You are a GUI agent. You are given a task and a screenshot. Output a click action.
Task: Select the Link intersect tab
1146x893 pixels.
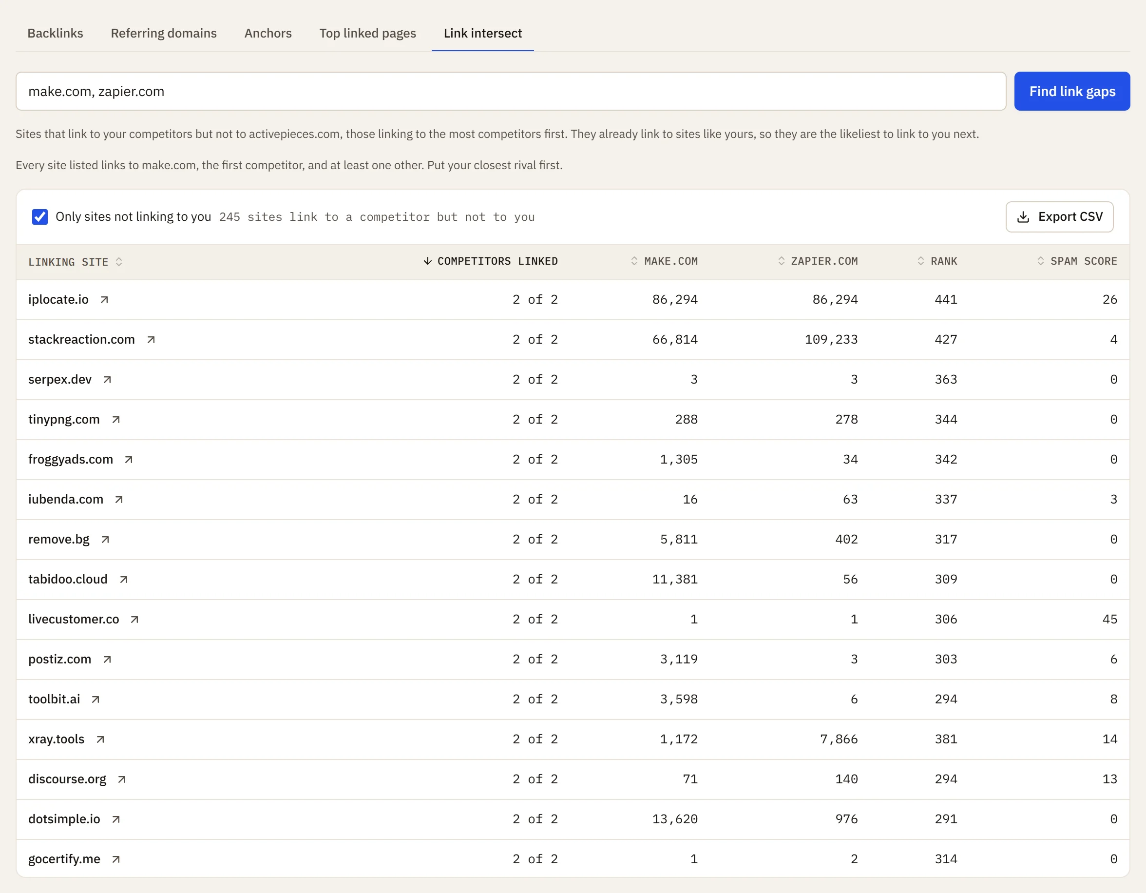(483, 33)
